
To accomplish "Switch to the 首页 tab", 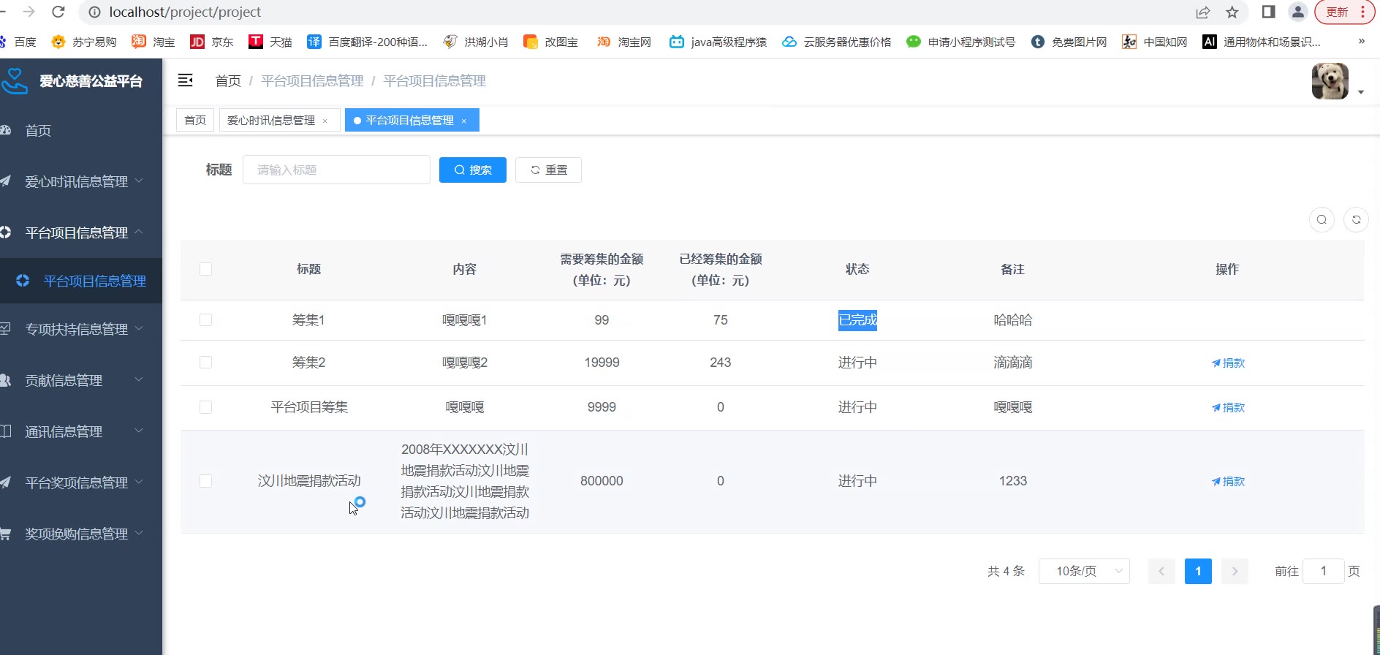I will pyautogui.click(x=195, y=121).
